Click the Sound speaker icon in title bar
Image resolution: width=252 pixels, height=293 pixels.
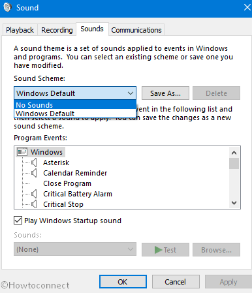coord(7,7)
